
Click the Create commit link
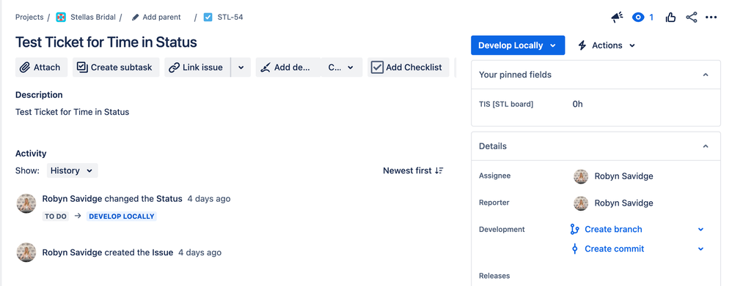pyautogui.click(x=615, y=249)
